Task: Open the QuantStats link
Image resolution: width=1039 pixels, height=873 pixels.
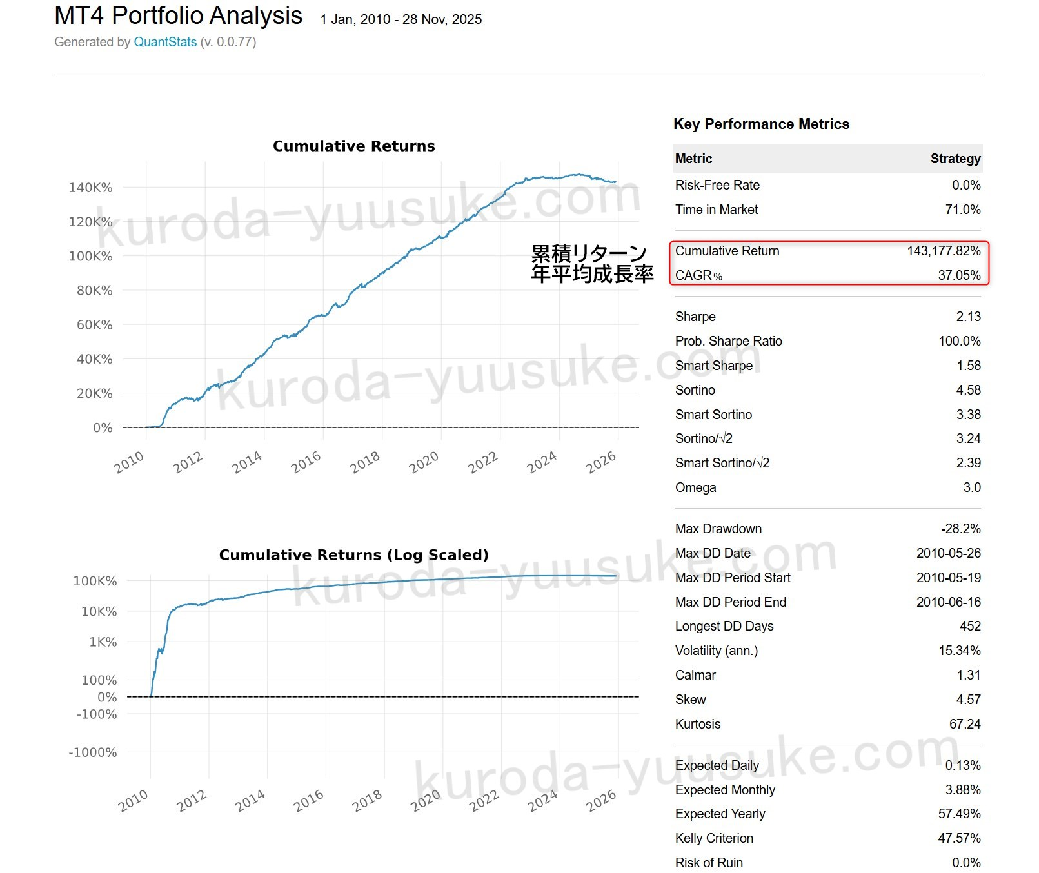Action: click(165, 42)
